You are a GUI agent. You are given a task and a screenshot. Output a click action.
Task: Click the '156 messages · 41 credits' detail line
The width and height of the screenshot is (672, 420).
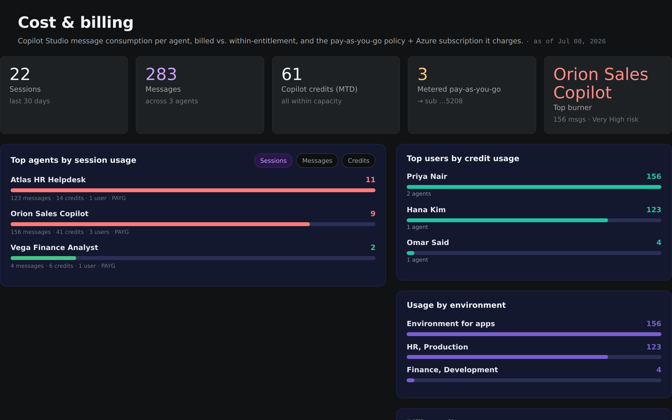[x=70, y=232]
